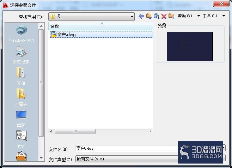232x168 pixels.
Task: Expand the arrow next to 工具(L)
Action: 224,16
